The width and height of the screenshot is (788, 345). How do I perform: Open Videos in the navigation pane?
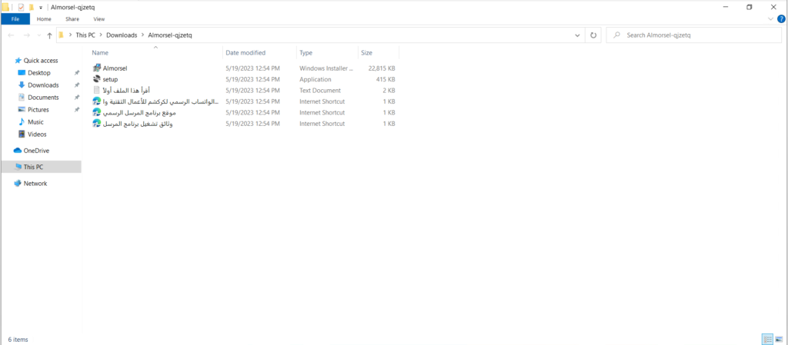pos(37,134)
